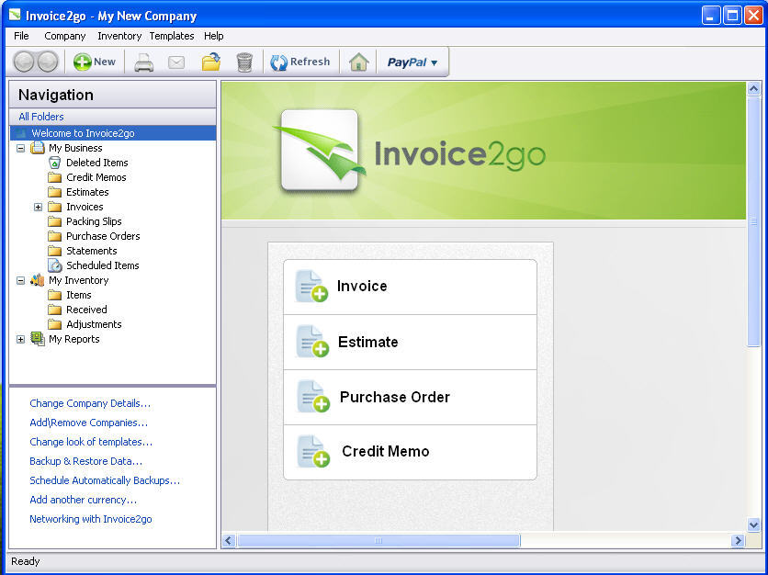Create a new Estimate from welcome panel
This screenshot has width=768, height=575.
point(410,342)
